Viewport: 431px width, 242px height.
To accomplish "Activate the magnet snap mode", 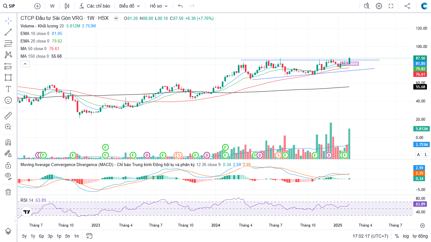I will point(8,142).
